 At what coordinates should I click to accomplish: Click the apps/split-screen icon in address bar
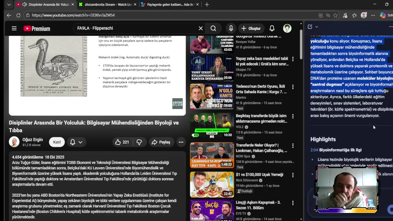321,15
